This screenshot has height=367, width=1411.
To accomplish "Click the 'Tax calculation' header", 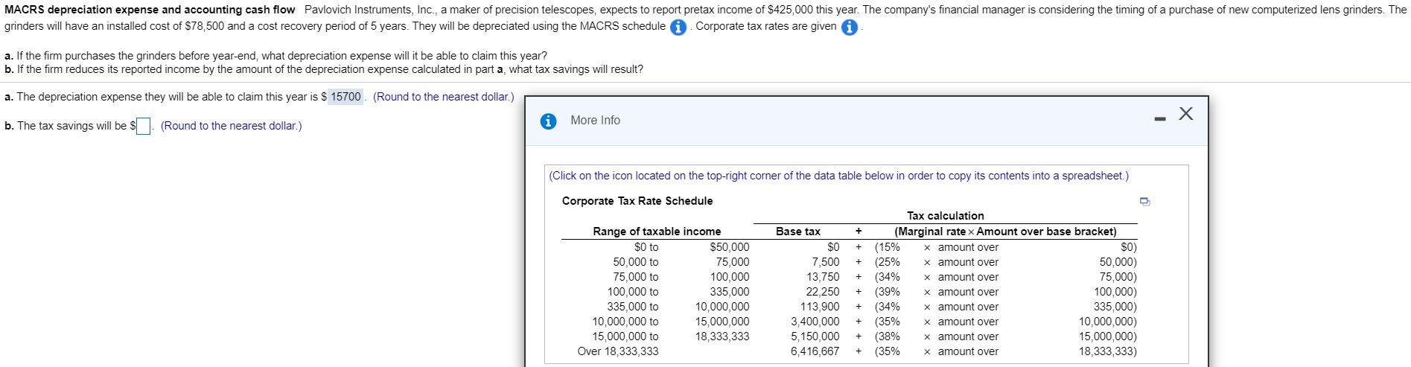I will (946, 216).
